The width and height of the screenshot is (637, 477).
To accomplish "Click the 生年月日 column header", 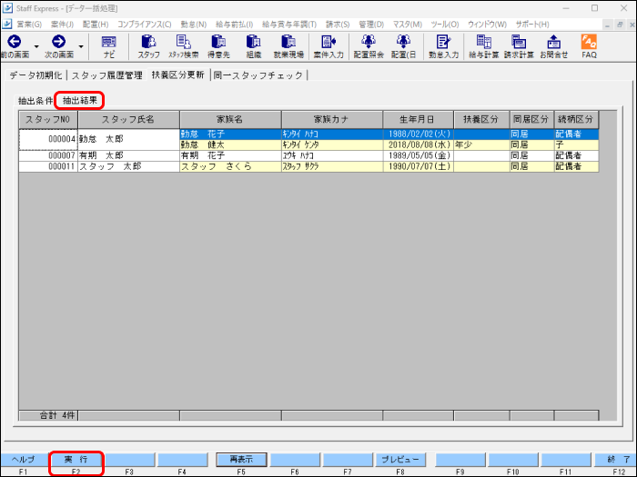I will [x=418, y=120].
